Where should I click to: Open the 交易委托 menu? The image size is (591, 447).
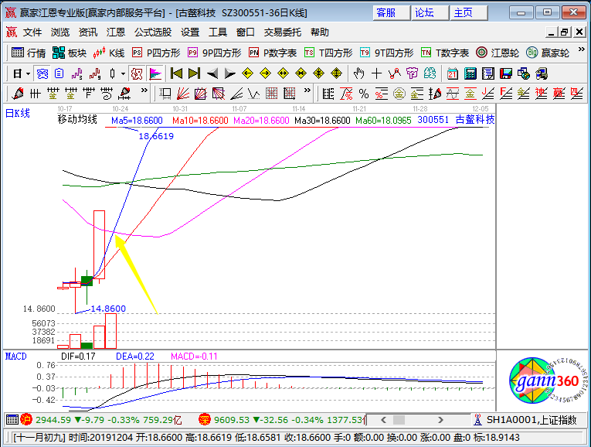[282, 32]
